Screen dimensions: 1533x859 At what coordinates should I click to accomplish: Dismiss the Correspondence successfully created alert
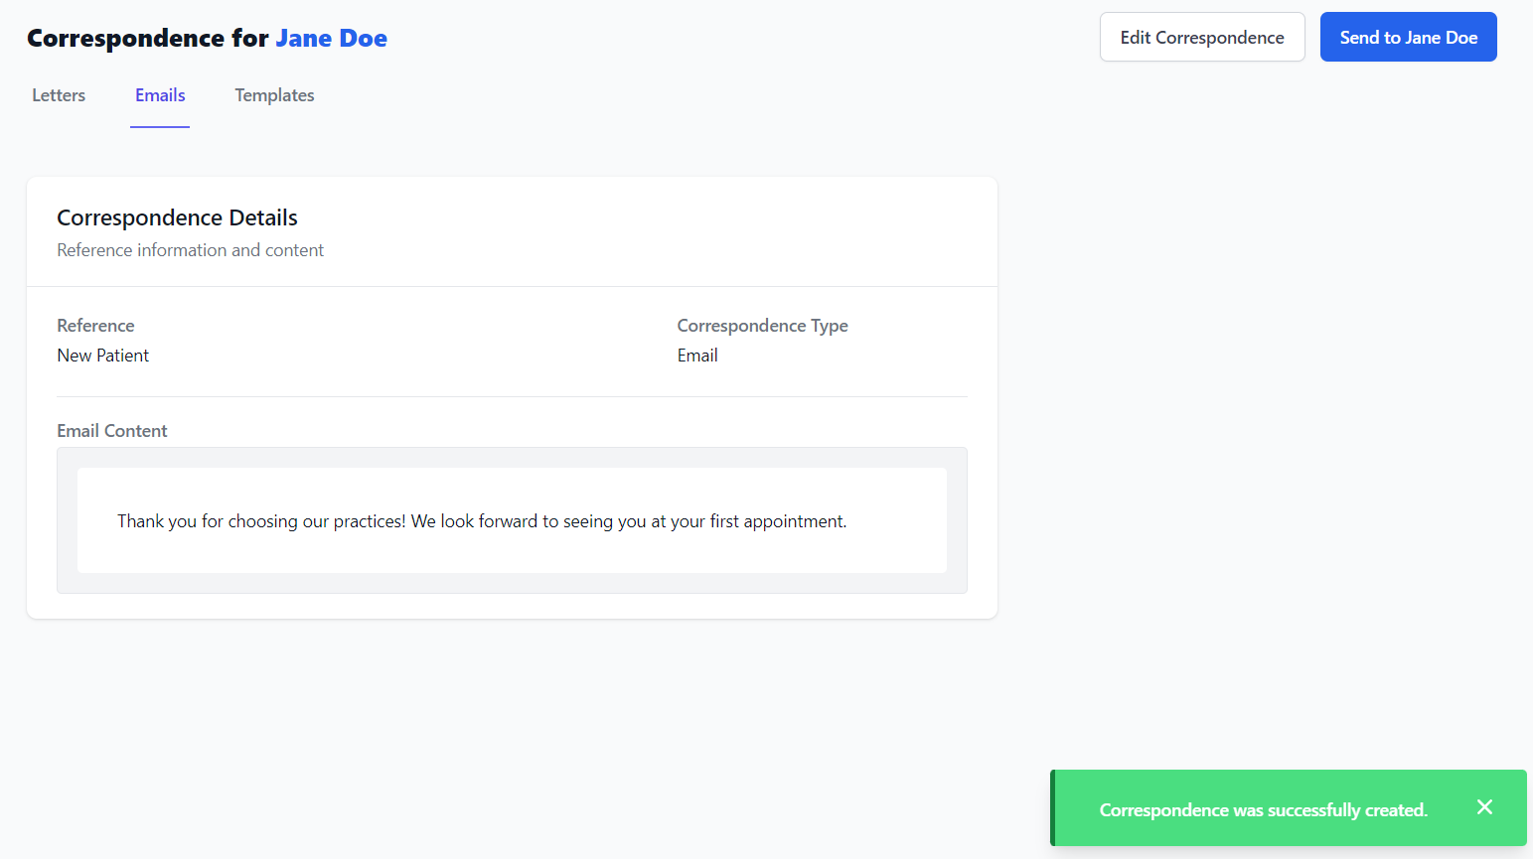1484,807
